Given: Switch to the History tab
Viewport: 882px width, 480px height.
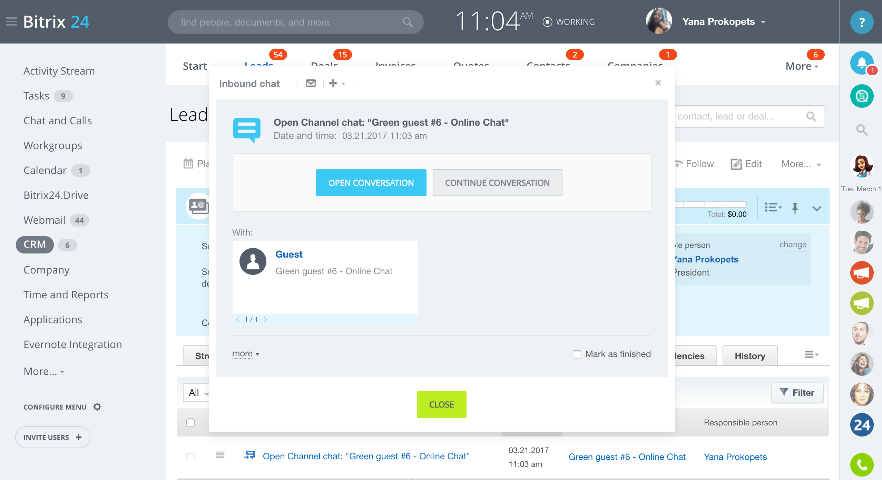Looking at the screenshot, I should [x=749, y=356].
